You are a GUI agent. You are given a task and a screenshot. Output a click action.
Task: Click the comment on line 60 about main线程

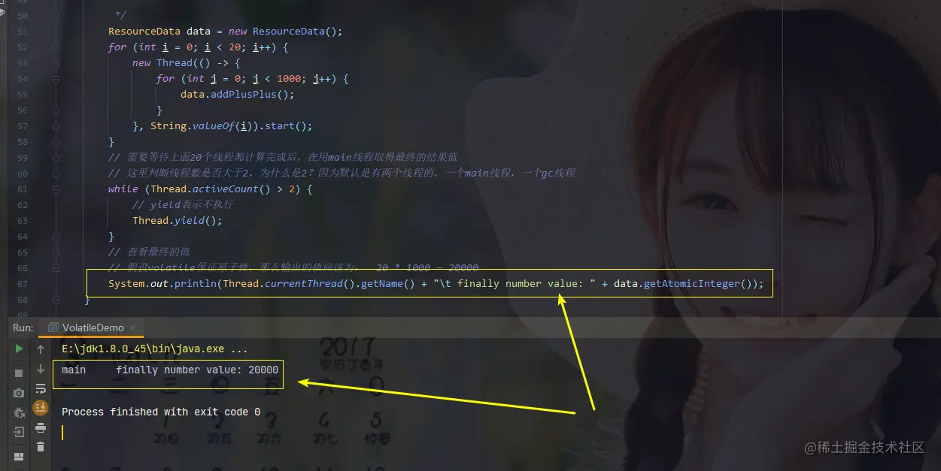click(341, 174)
